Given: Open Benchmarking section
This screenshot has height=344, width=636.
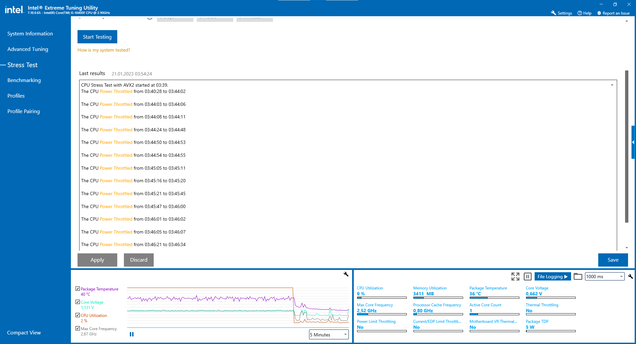Looking at the screenshot, I should tap(24, 80).
